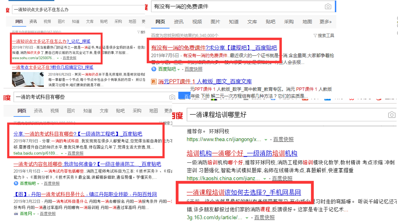
Task: Click 百度贴吧 paw icon under the 建规吧 result
Action: (154, 69)
